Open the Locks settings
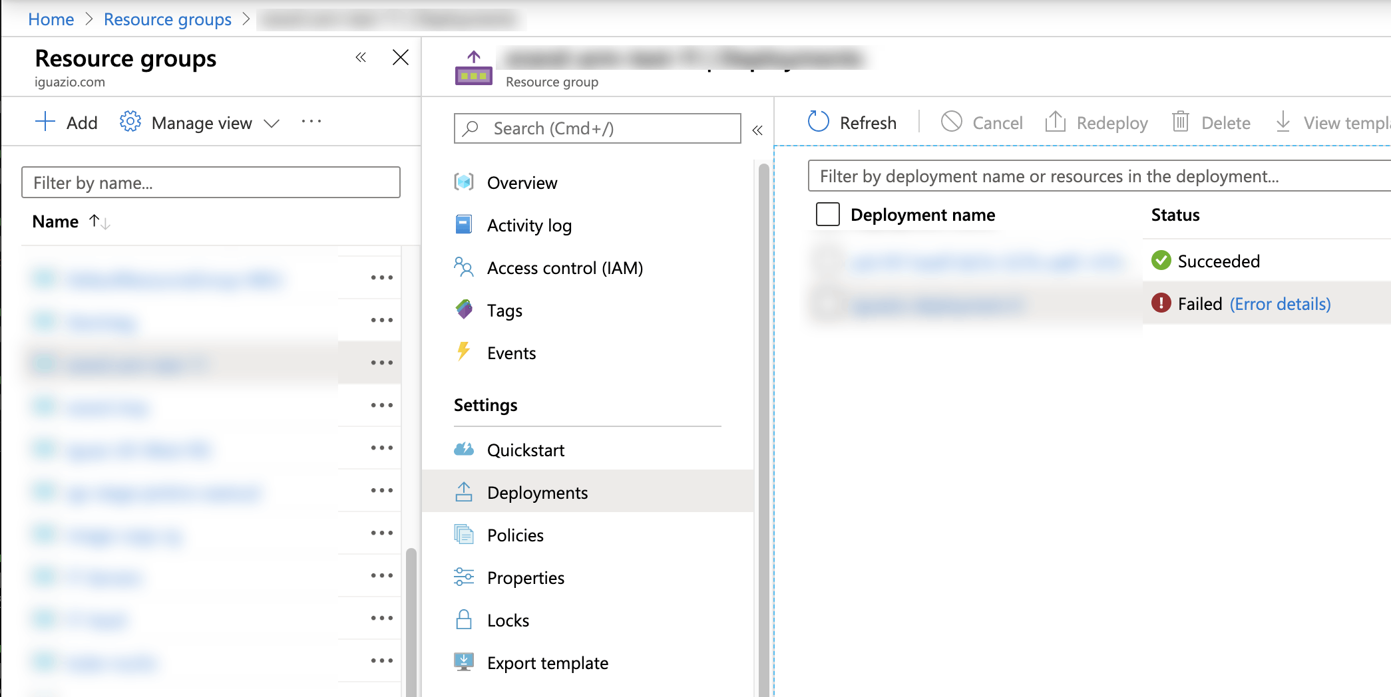This screenshot has width=1391, height=697. coord(508,620)
